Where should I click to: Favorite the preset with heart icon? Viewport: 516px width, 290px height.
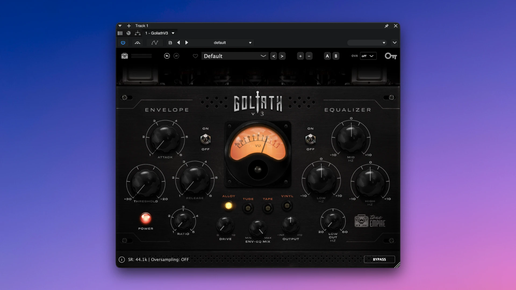pyautogui.click(x=195, y=56)
